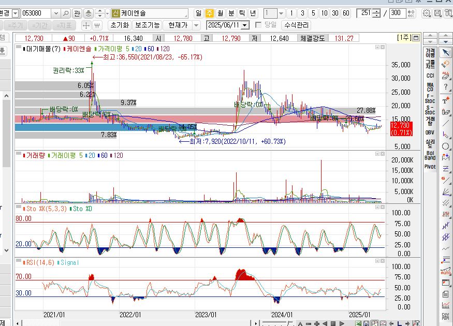Image resolution: width=453 pixels, height=326 pixels.
Task: Click the erase ALL drawings icon
Action: point(446,76)
